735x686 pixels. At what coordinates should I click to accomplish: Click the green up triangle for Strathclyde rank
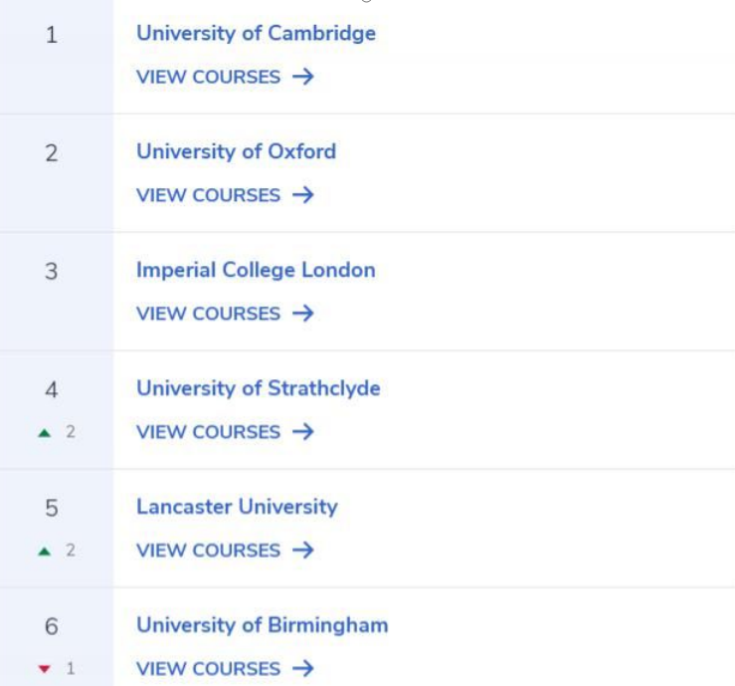click(x=45, y=433)
